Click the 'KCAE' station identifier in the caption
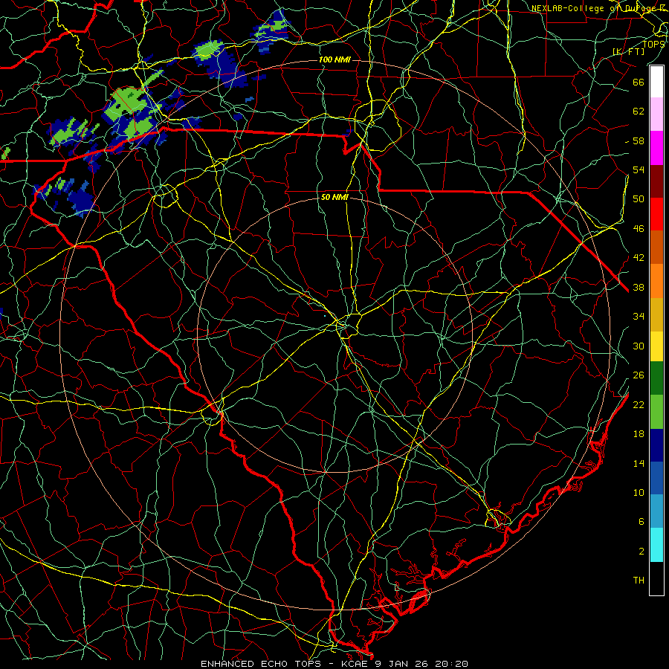Viewport: 669px width, 669px height. point(355,664)
